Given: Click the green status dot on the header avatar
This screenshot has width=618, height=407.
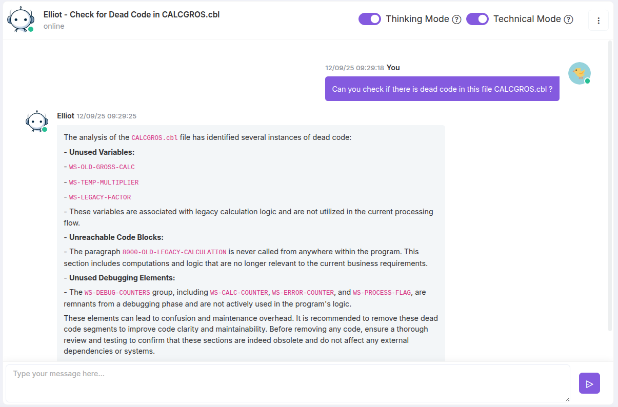Looking at the screenshot, I should [31, 29].
